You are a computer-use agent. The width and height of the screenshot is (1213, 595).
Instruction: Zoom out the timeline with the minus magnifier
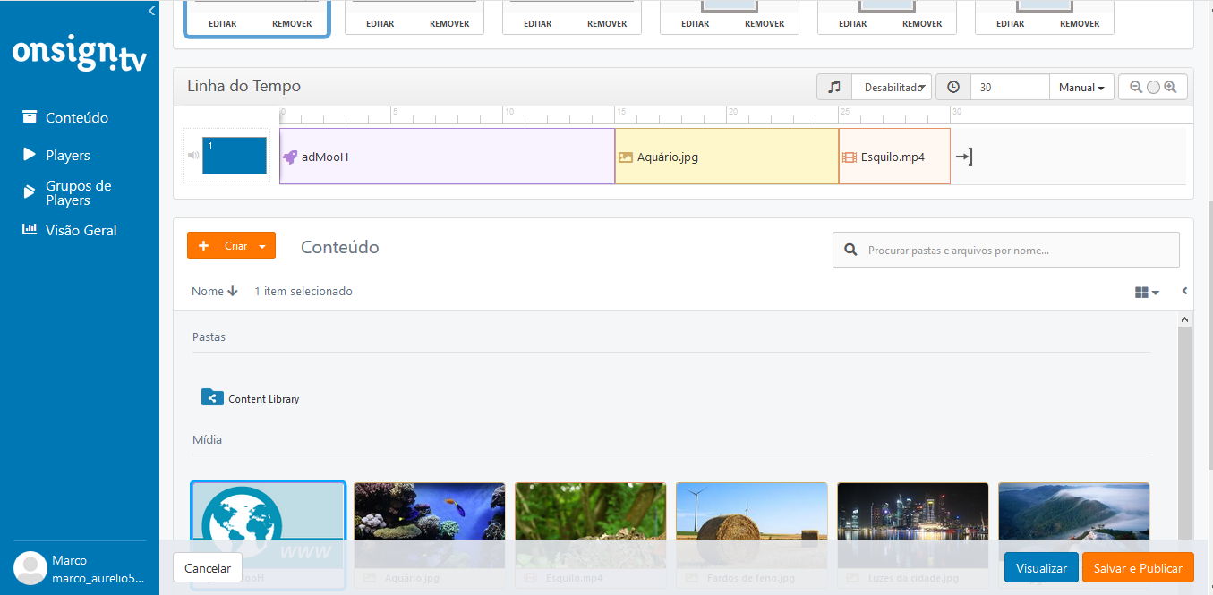click(1136, 87)
